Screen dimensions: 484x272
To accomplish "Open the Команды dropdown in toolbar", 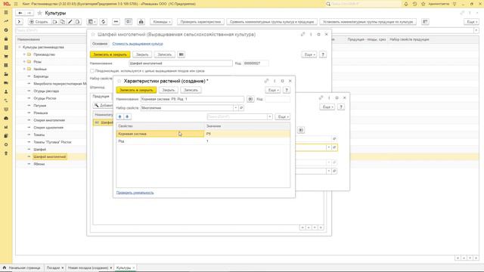I will [161, 22].
